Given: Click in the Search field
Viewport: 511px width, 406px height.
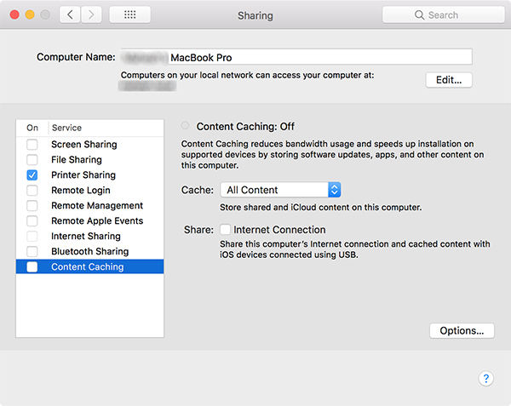Looking at the screenshot, I should tap(443, 15).
